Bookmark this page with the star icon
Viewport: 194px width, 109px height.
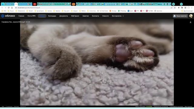tap(175, 8)
